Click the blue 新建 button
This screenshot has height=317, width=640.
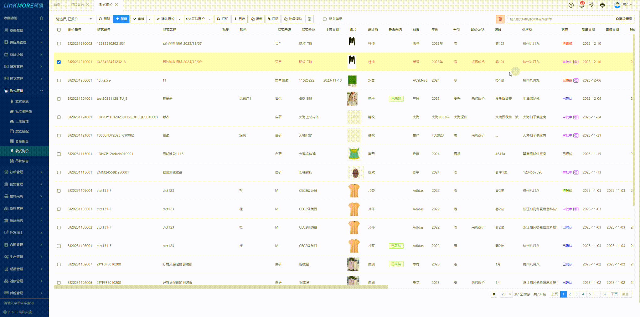[121, 19]
